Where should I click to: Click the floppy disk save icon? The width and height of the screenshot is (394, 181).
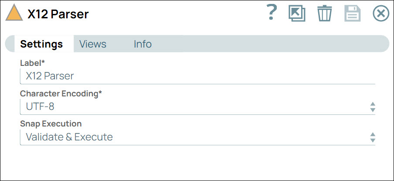(353, 14)
